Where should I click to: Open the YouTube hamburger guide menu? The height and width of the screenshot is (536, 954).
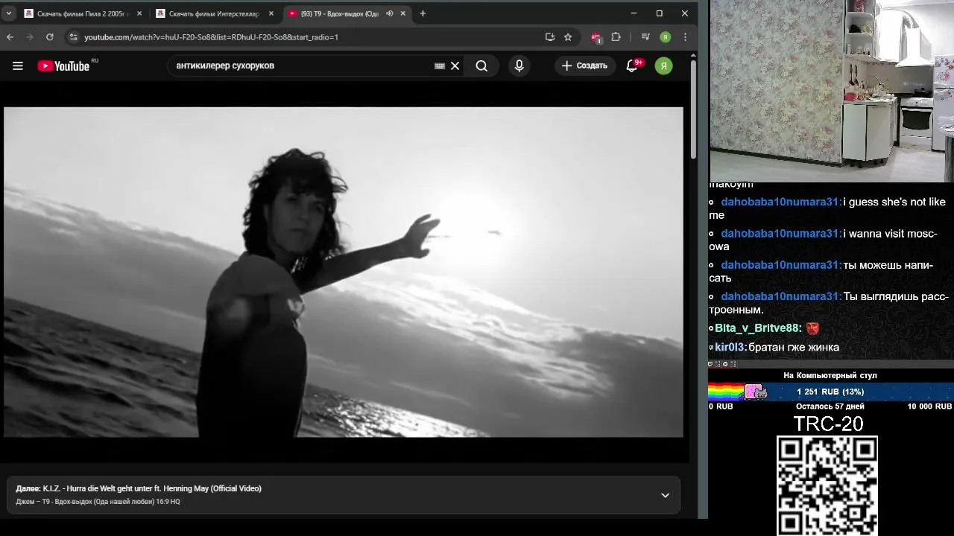[18, 66]
